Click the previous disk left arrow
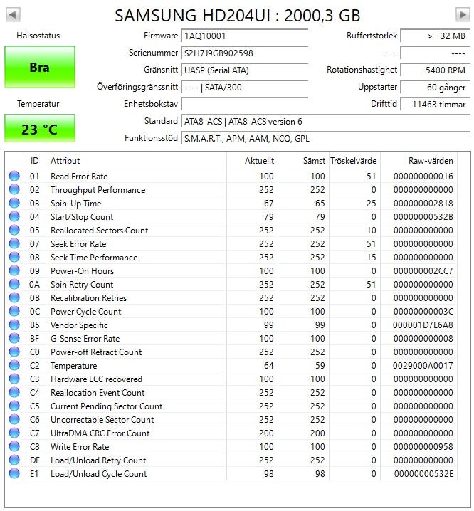Image resolution: width=474 pixels, height=511 pixels. tap(13, 14)
